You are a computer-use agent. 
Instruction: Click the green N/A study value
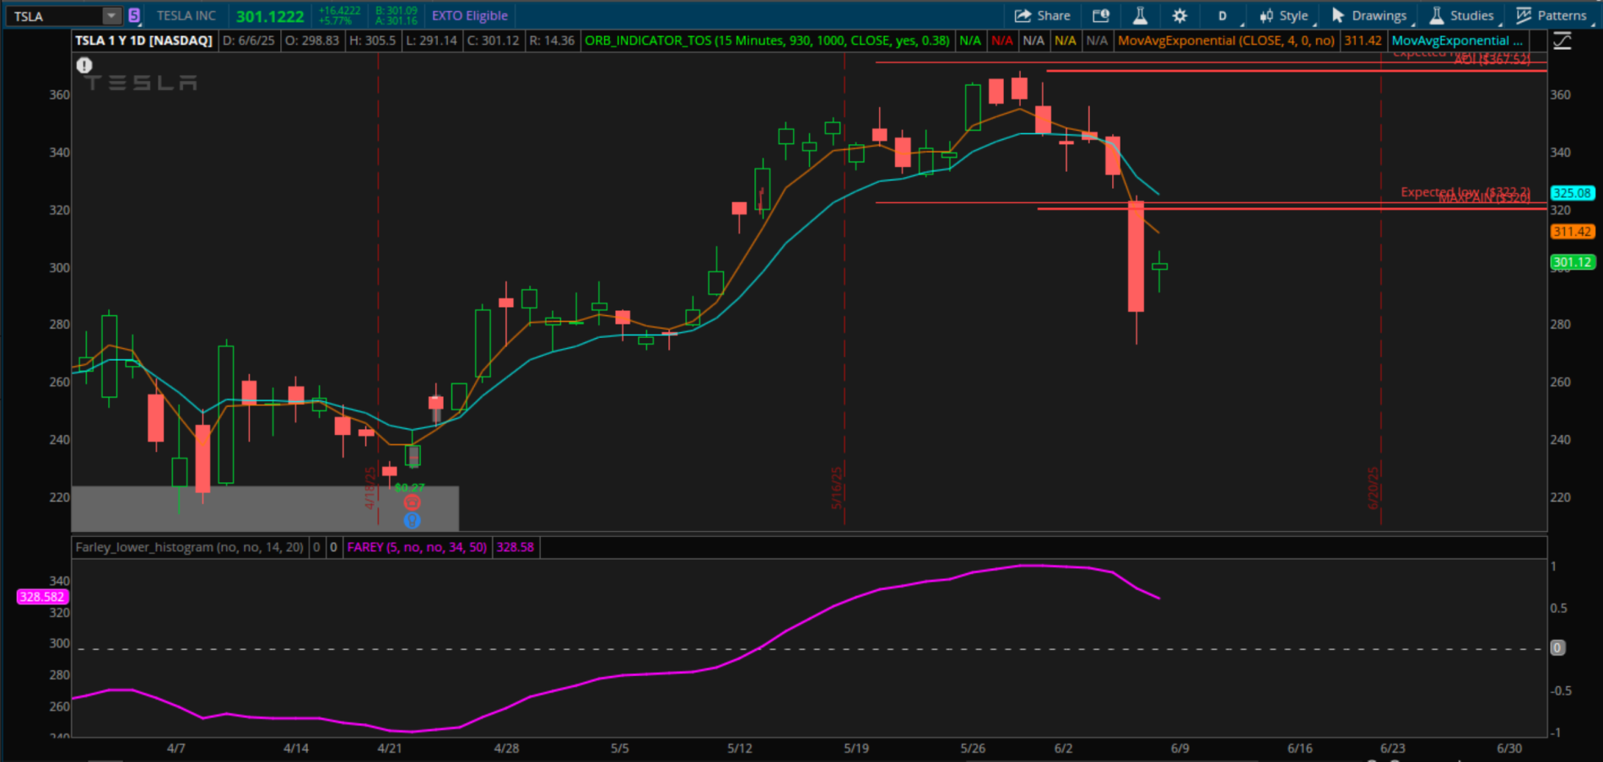click(970, 40)
